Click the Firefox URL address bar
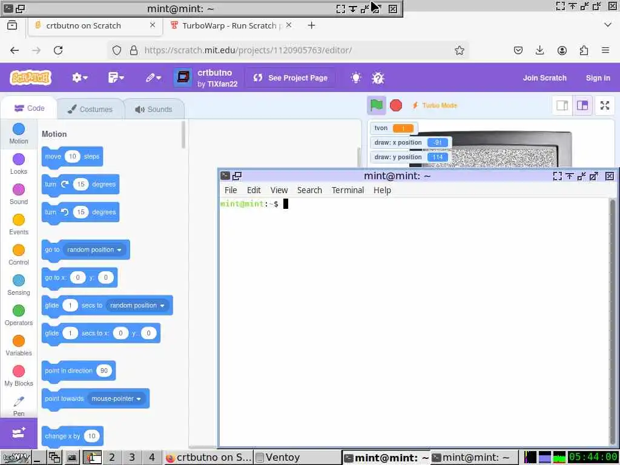 (x=288, y=50)
